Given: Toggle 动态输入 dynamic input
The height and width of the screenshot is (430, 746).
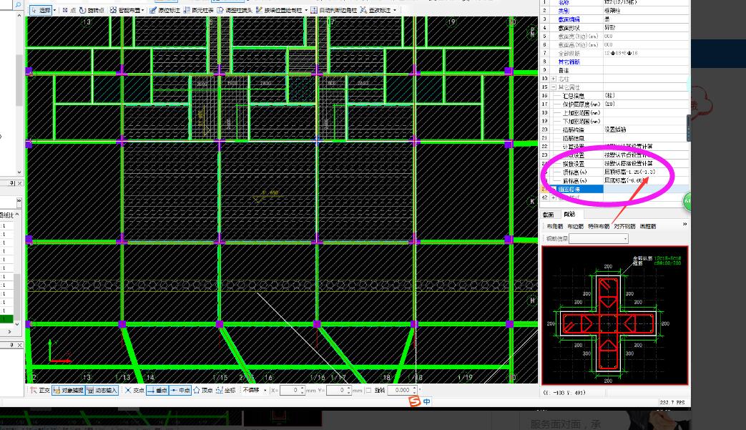Looking at the screenshot, I should (102, 390).
